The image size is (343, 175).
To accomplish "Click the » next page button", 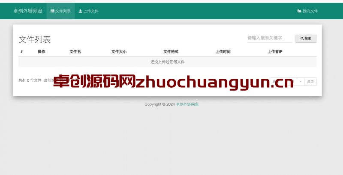I will point(301,82).
